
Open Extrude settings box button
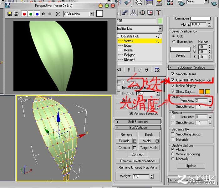tap(135, 141)
